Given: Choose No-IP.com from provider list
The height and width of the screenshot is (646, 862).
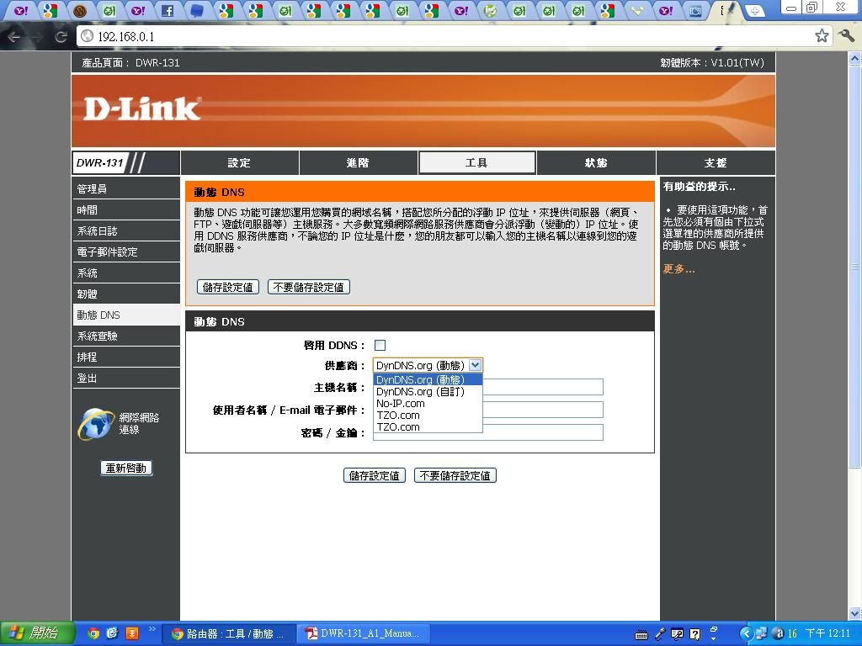Looking at the screenshot, I should 401,404.
